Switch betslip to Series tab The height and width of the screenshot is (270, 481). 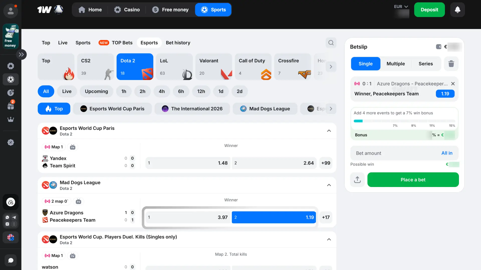pyautogui.click(x=426, y=64)
